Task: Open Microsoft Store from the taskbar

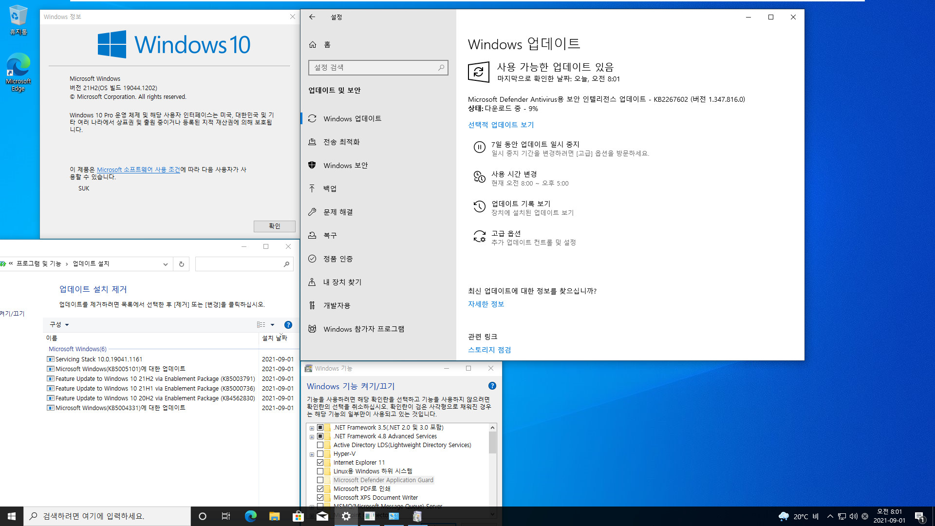Action: click(298, 516)
